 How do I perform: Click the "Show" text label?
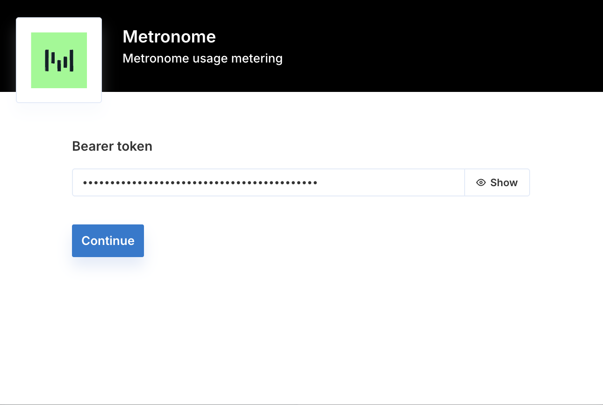coord(504,182)
